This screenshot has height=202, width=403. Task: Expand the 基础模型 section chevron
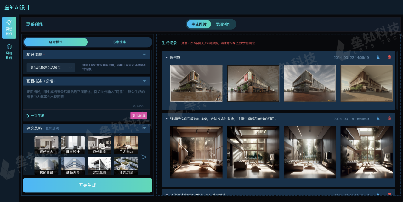144,54
